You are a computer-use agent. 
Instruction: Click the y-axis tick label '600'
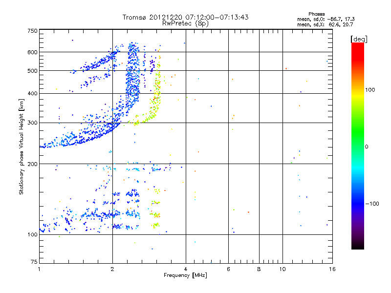32,52
